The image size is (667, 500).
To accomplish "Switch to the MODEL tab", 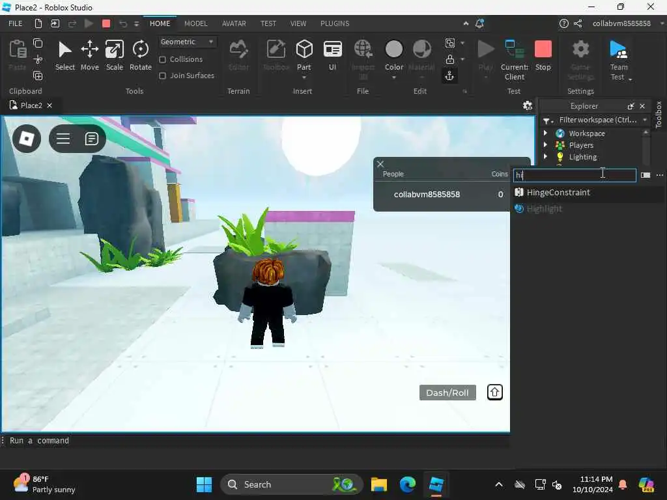I will pyautogui.click(x=195, y=23).
